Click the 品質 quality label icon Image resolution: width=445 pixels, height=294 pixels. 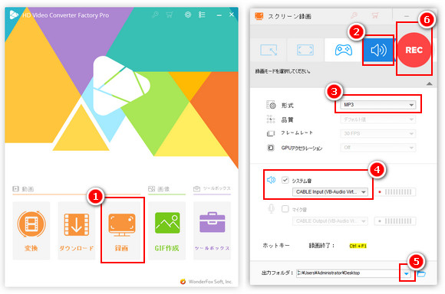(x=271, y=119)
